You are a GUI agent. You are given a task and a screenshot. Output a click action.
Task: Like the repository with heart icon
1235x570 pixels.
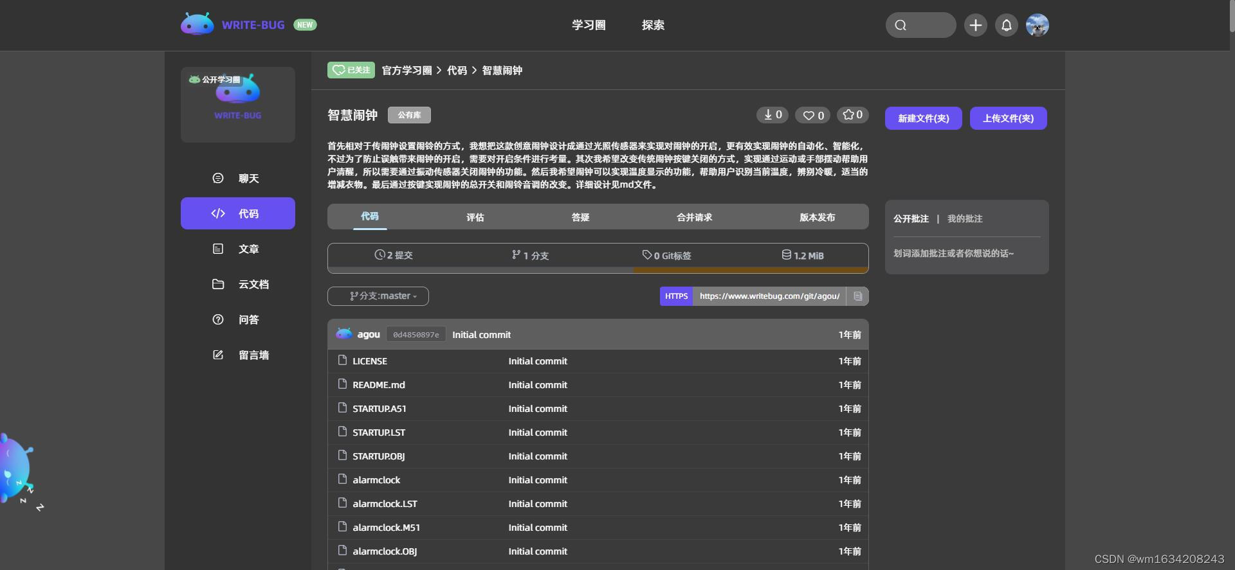(812, 115)
